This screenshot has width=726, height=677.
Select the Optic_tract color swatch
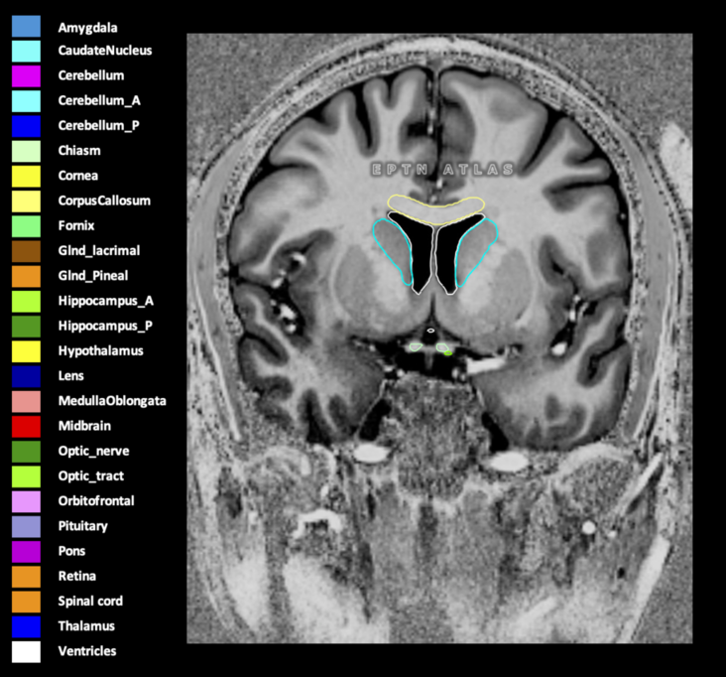click(26, 476)
